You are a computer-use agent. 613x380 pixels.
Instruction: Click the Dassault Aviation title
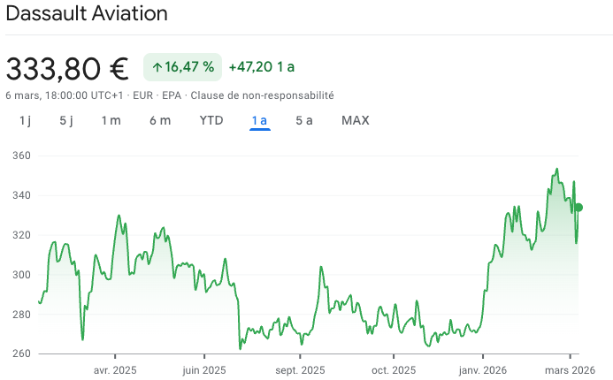tap(87, 13)
